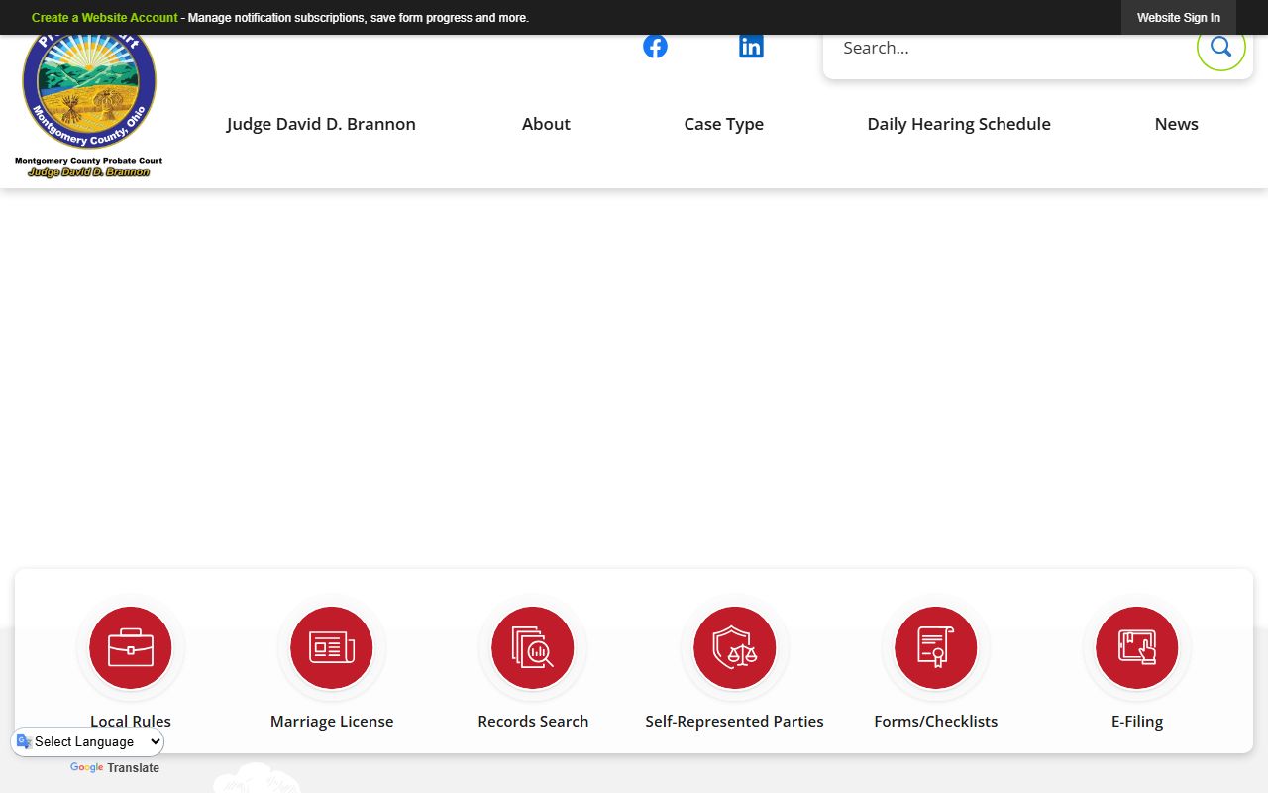The width and height of the screenshot is (1268, 793).
Task: Open the Forms/Checklists certificate icon
Action: point(935,647)
